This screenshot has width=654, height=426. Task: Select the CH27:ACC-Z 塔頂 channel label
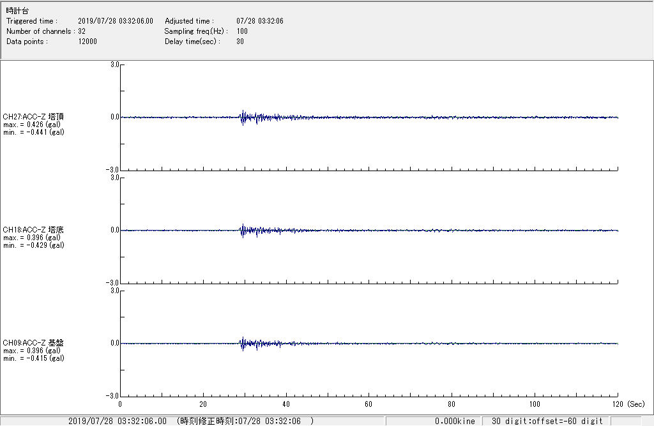[33, 117]
